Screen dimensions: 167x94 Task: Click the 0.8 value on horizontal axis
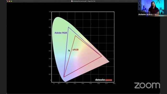(x=114, y=84)
